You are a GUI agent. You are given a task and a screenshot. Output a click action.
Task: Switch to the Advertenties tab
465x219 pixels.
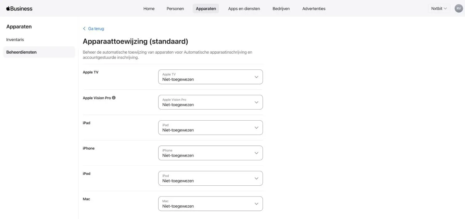[314, 9]
